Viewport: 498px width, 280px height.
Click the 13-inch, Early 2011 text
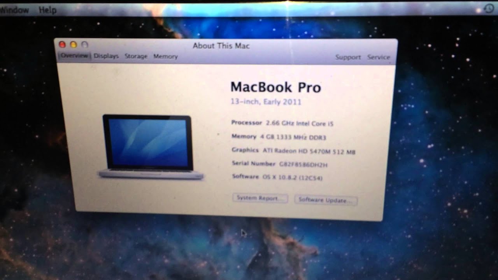click(266, 102)
